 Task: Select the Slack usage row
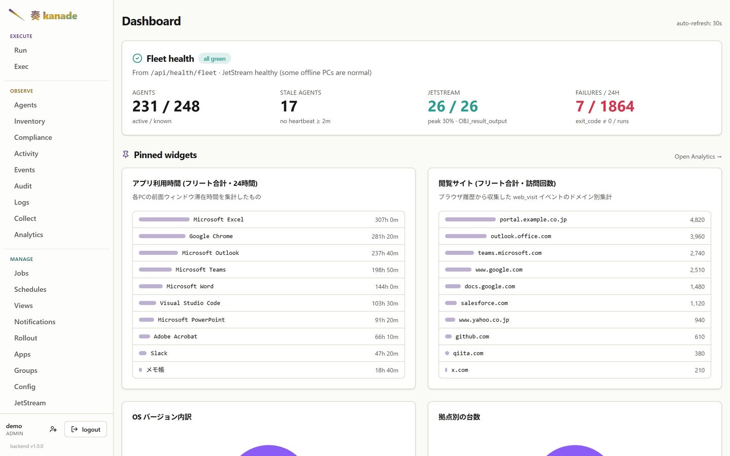click(269, 353)
